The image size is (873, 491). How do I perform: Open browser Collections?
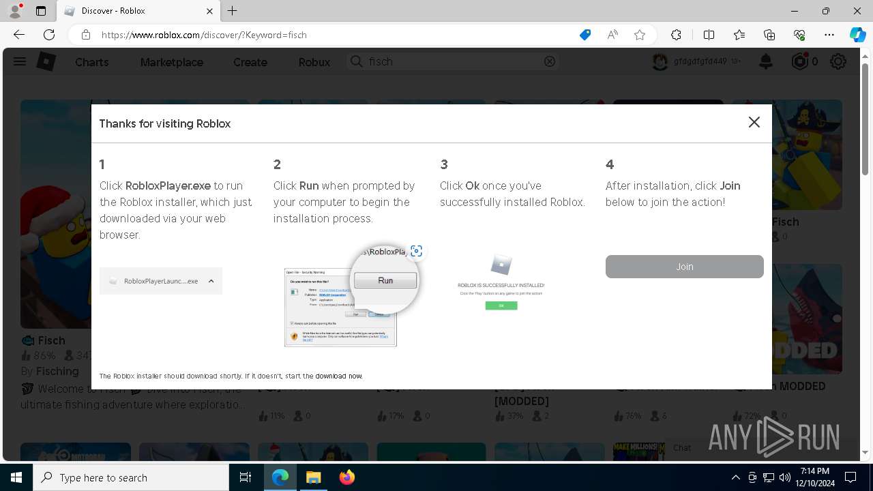pos(769,35)
